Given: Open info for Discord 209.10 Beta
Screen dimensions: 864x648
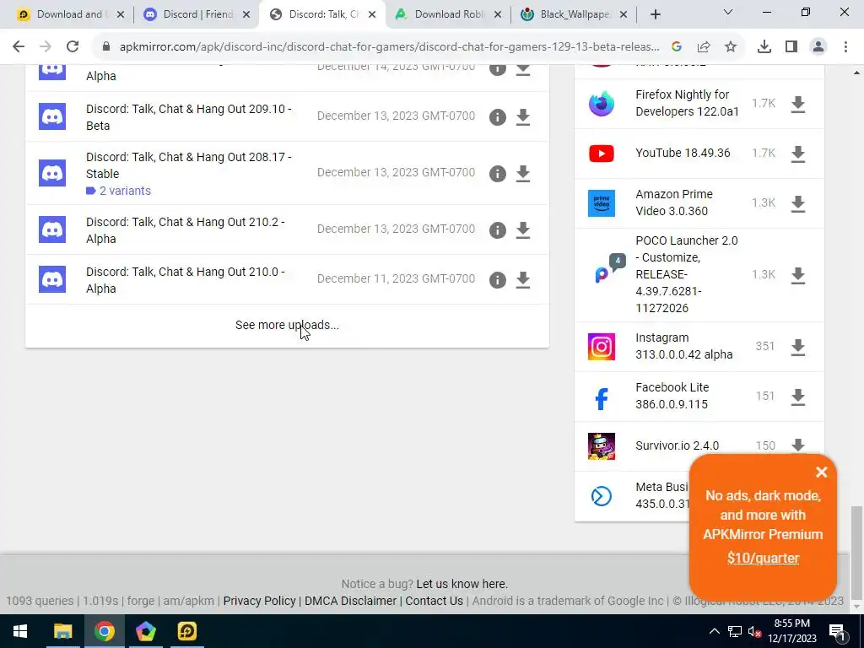Looking at the screenshot, I should 497,116.
